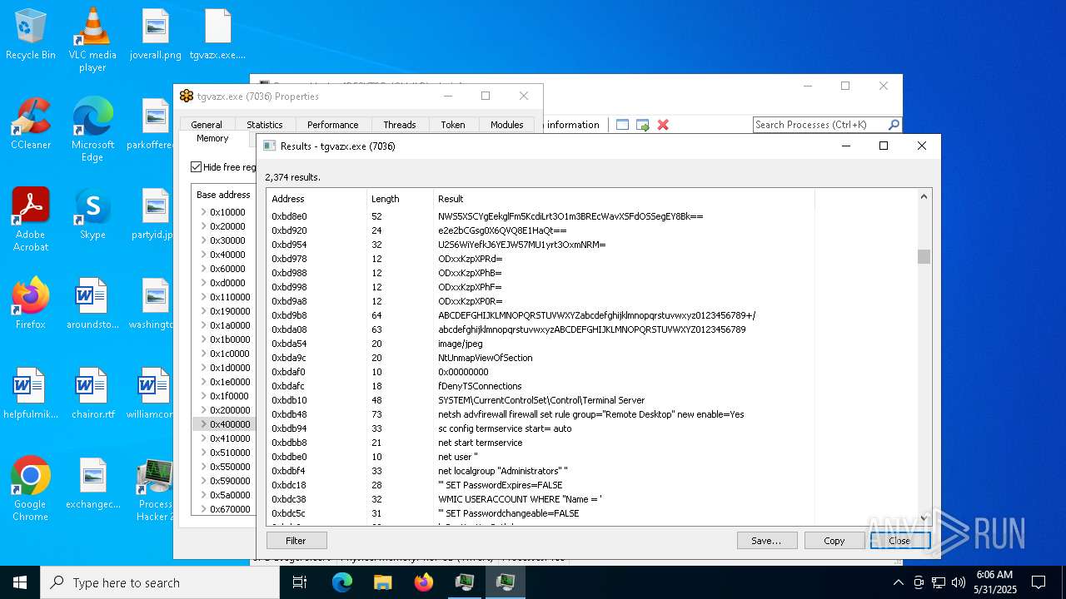Click the Filter button
The width and height of the screenshot is (1066, 599).
click(x=296, y=541)
